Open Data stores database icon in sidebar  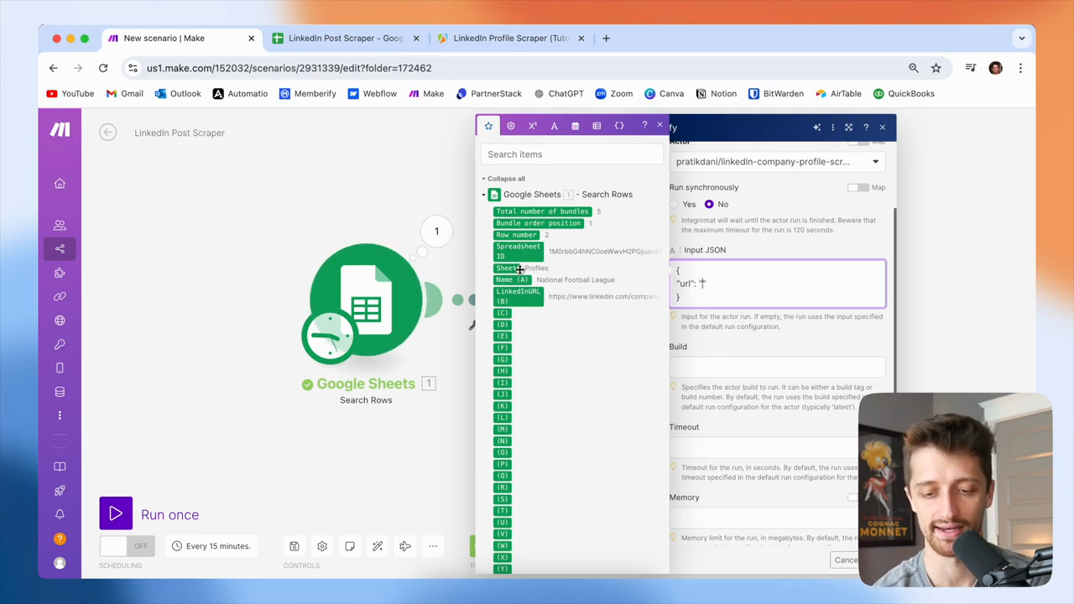[x=60, y=392]
